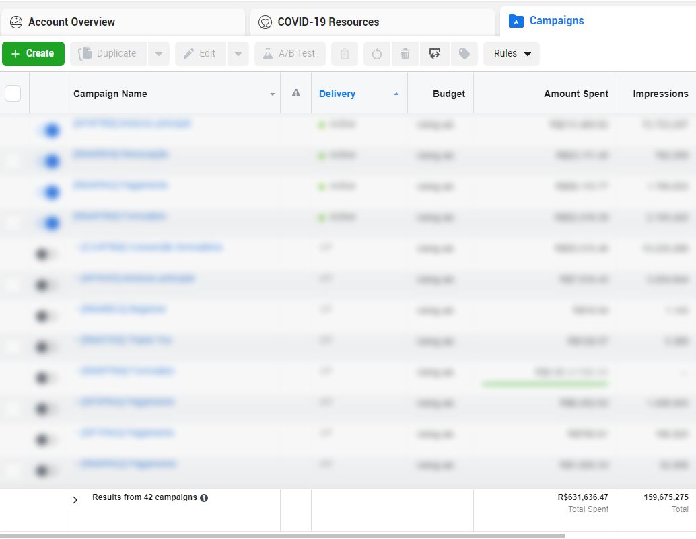This screenshot has width=696, height=539.
Task: Click the Edit button
Action: tap(201, 54)
